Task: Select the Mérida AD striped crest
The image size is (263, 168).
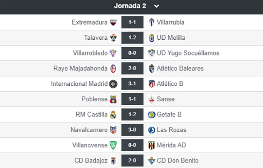Action: (152, 145)
